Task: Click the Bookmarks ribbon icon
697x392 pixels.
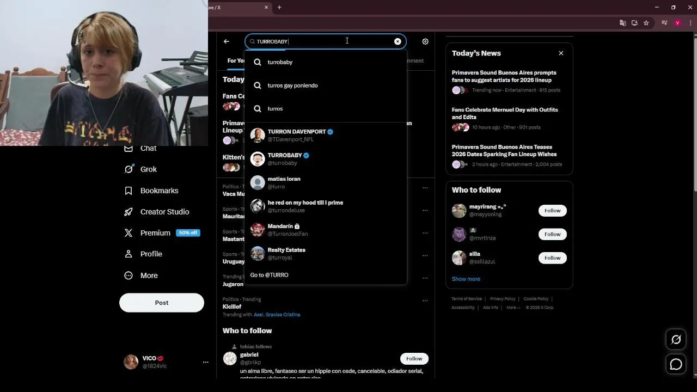Action: click(x=129, y=191)
